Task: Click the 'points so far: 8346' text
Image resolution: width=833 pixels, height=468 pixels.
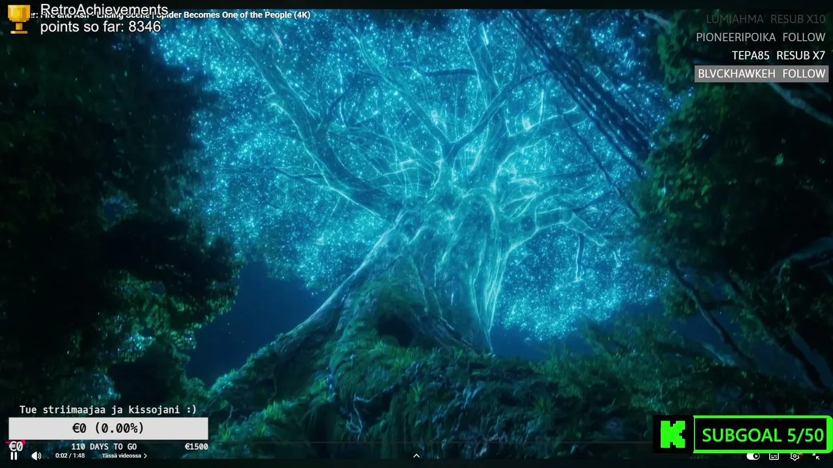Action: (x=100, y=27)
